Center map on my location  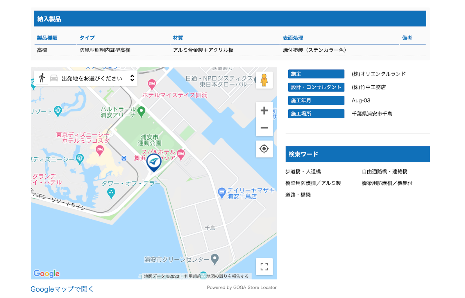pyautogui.click(x=264, y=149)
